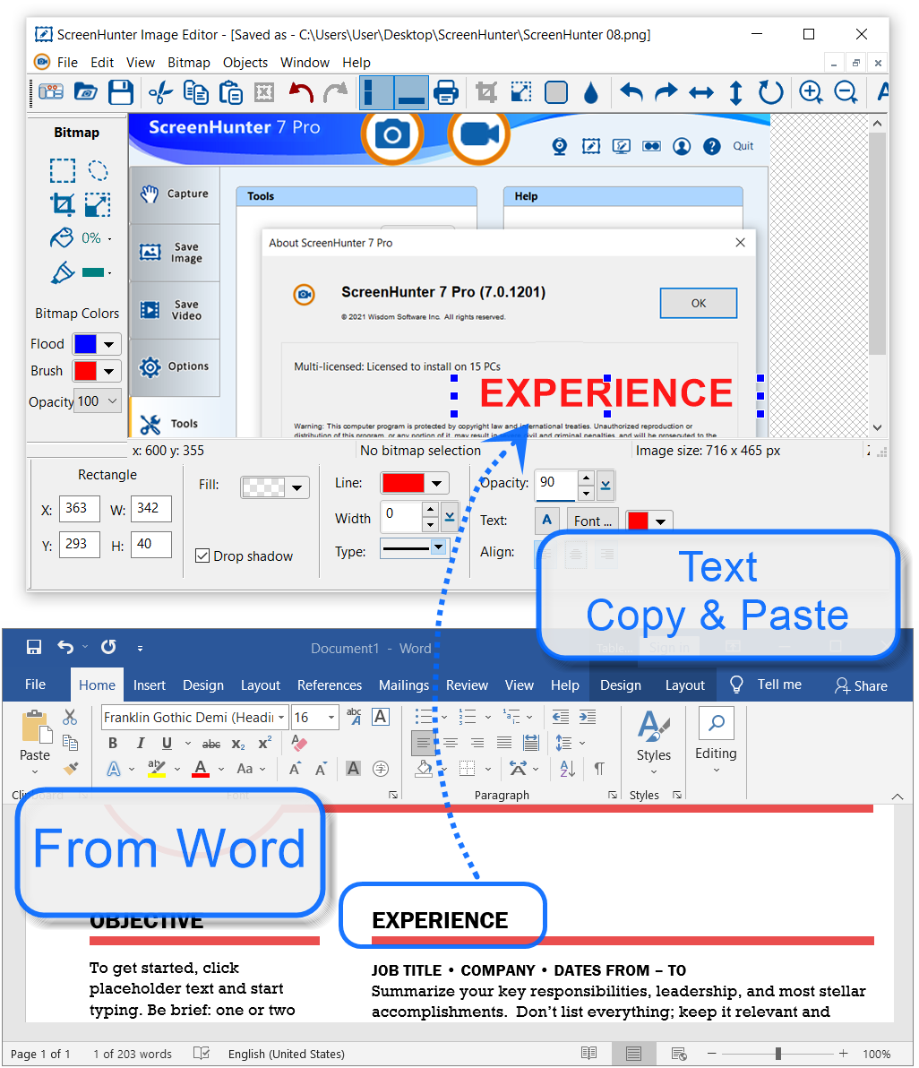Click the red Undo arrow icon
The height and width of the screenshot is (1068, 919).
tap(301, 92)
